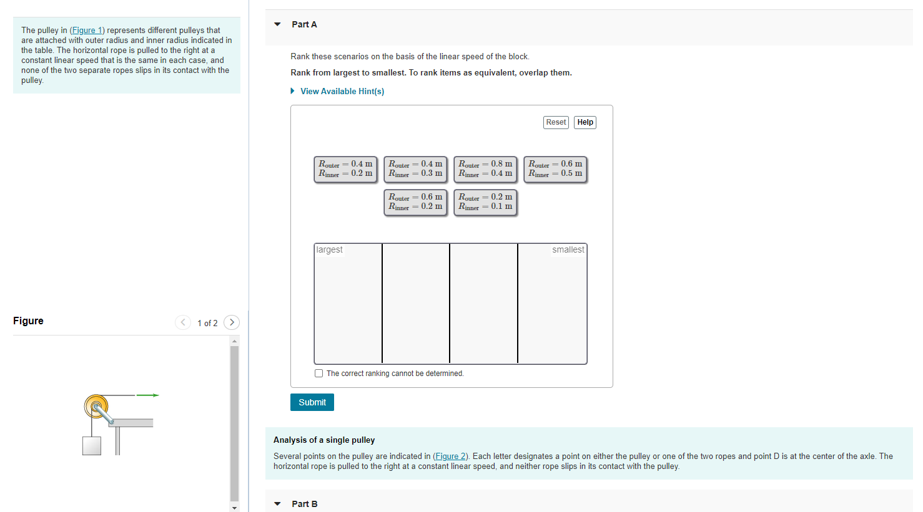Image resolution: width=923 pixels, height=512 pixels.
Task: Select tile Router 0.6 m Rinner 0.2 m
Action: (416, 202)
